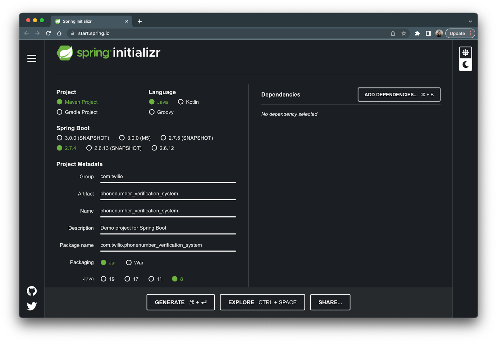This screenshot has width=497, height=343.
Task: Switch to light theme with sun icon
Action: click(465, 53)
